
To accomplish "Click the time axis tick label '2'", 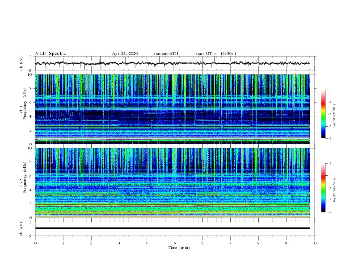I will [x=91, y=243].
